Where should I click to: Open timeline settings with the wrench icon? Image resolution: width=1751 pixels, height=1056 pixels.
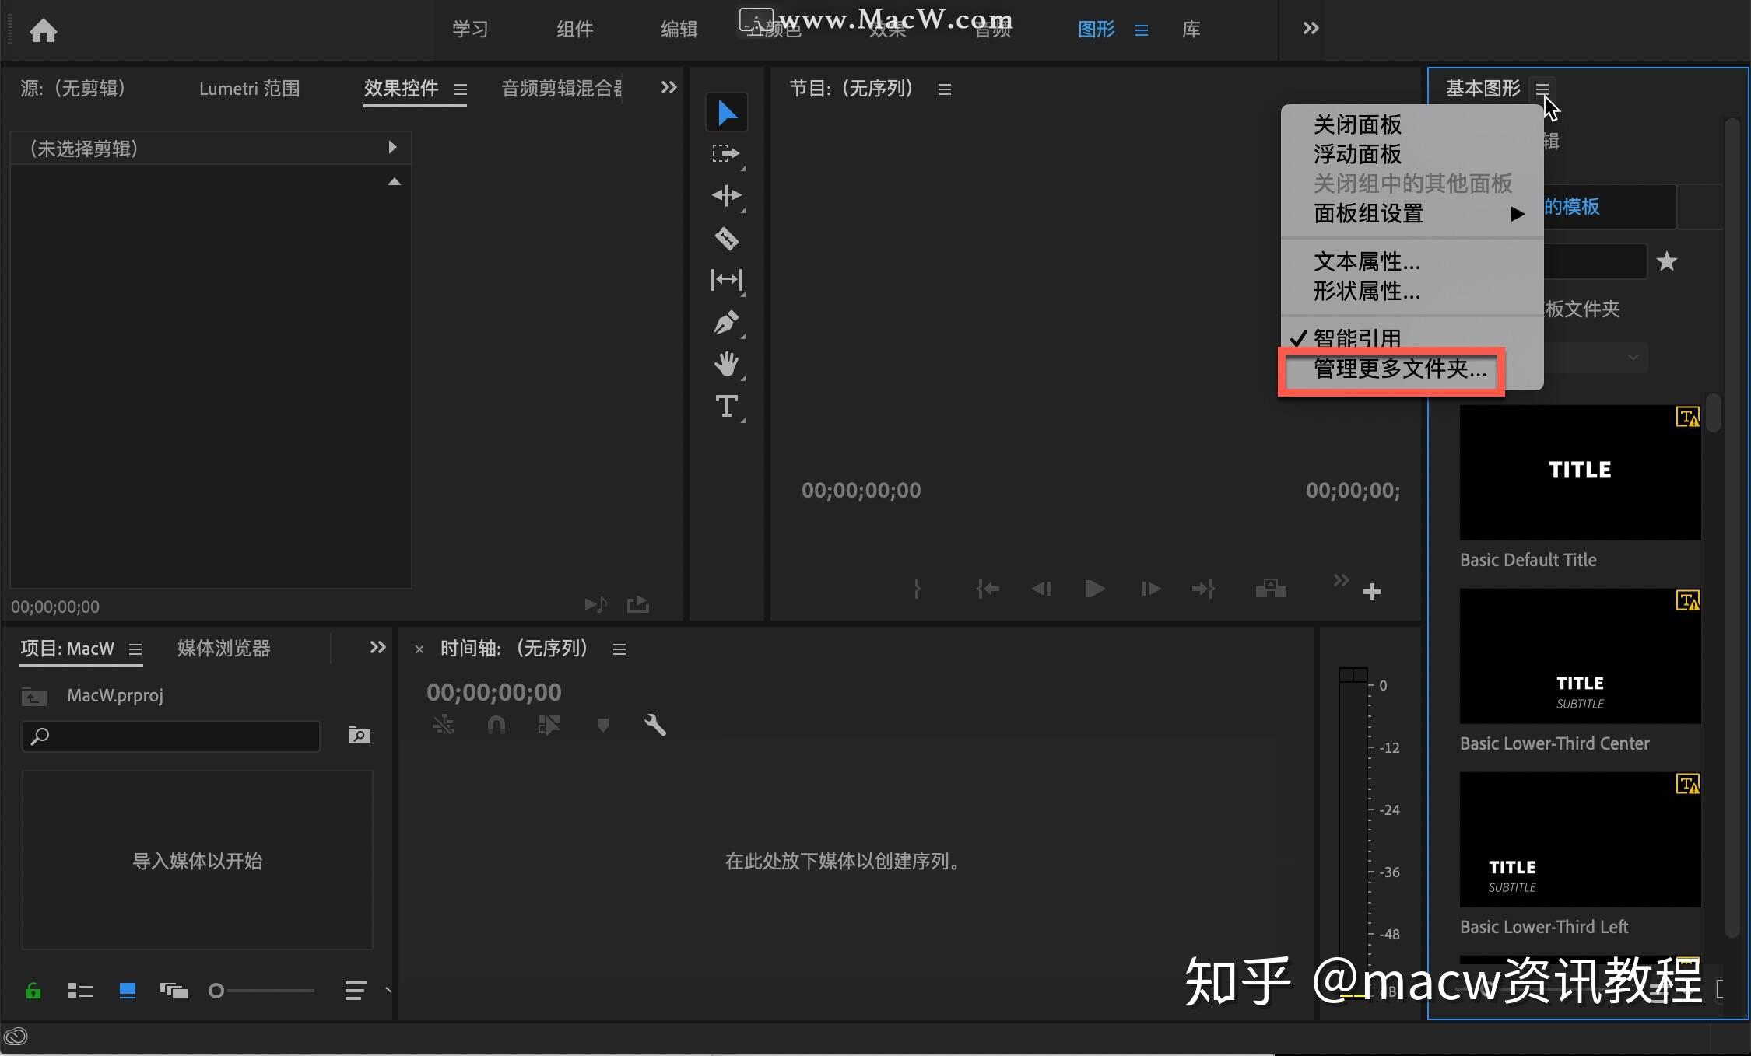(655, 724)
